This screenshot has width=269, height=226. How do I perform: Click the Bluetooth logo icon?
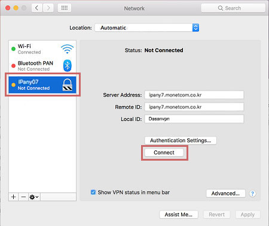tap(68, 65)
